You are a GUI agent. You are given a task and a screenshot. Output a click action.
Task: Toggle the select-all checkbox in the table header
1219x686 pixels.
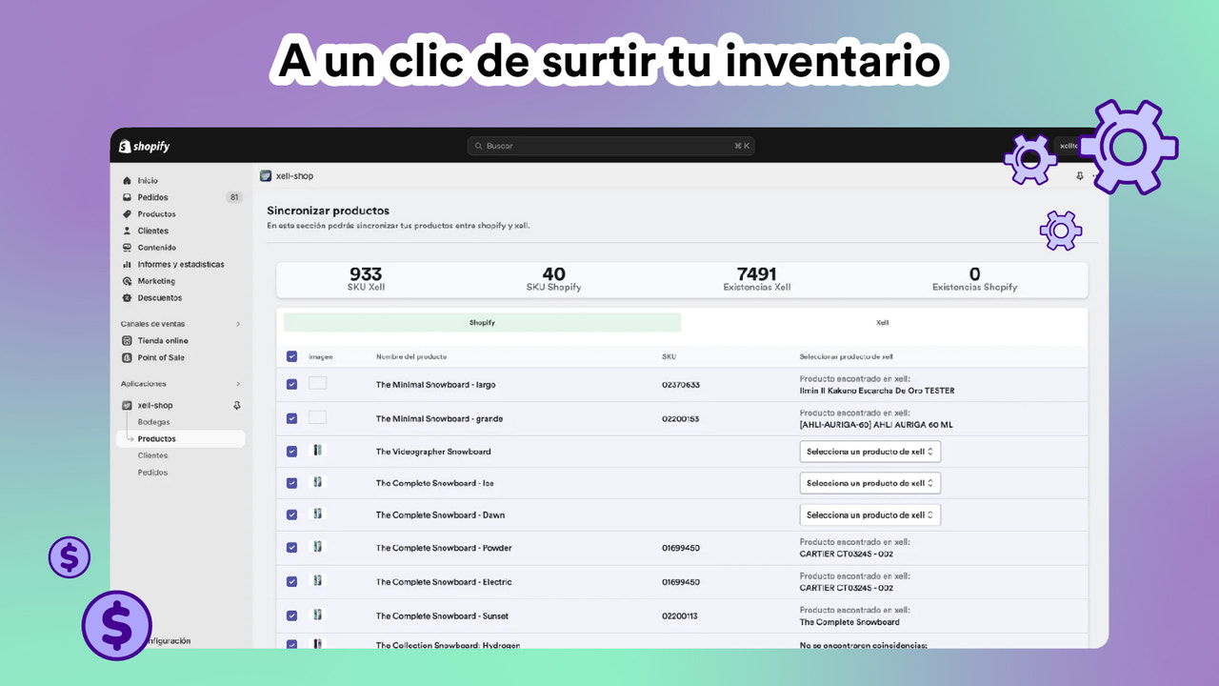(x=291, y=356)
